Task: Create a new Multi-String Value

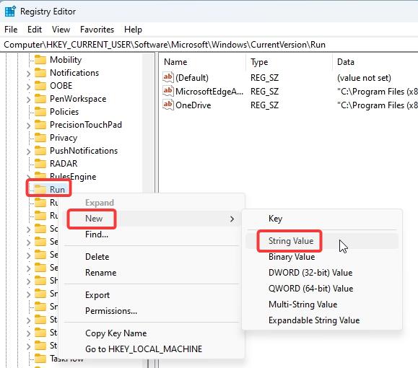Action: tap(322, 305)
